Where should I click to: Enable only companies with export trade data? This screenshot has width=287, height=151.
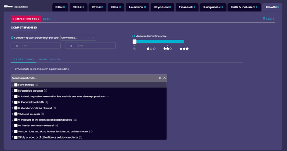[x=12, y=69]
